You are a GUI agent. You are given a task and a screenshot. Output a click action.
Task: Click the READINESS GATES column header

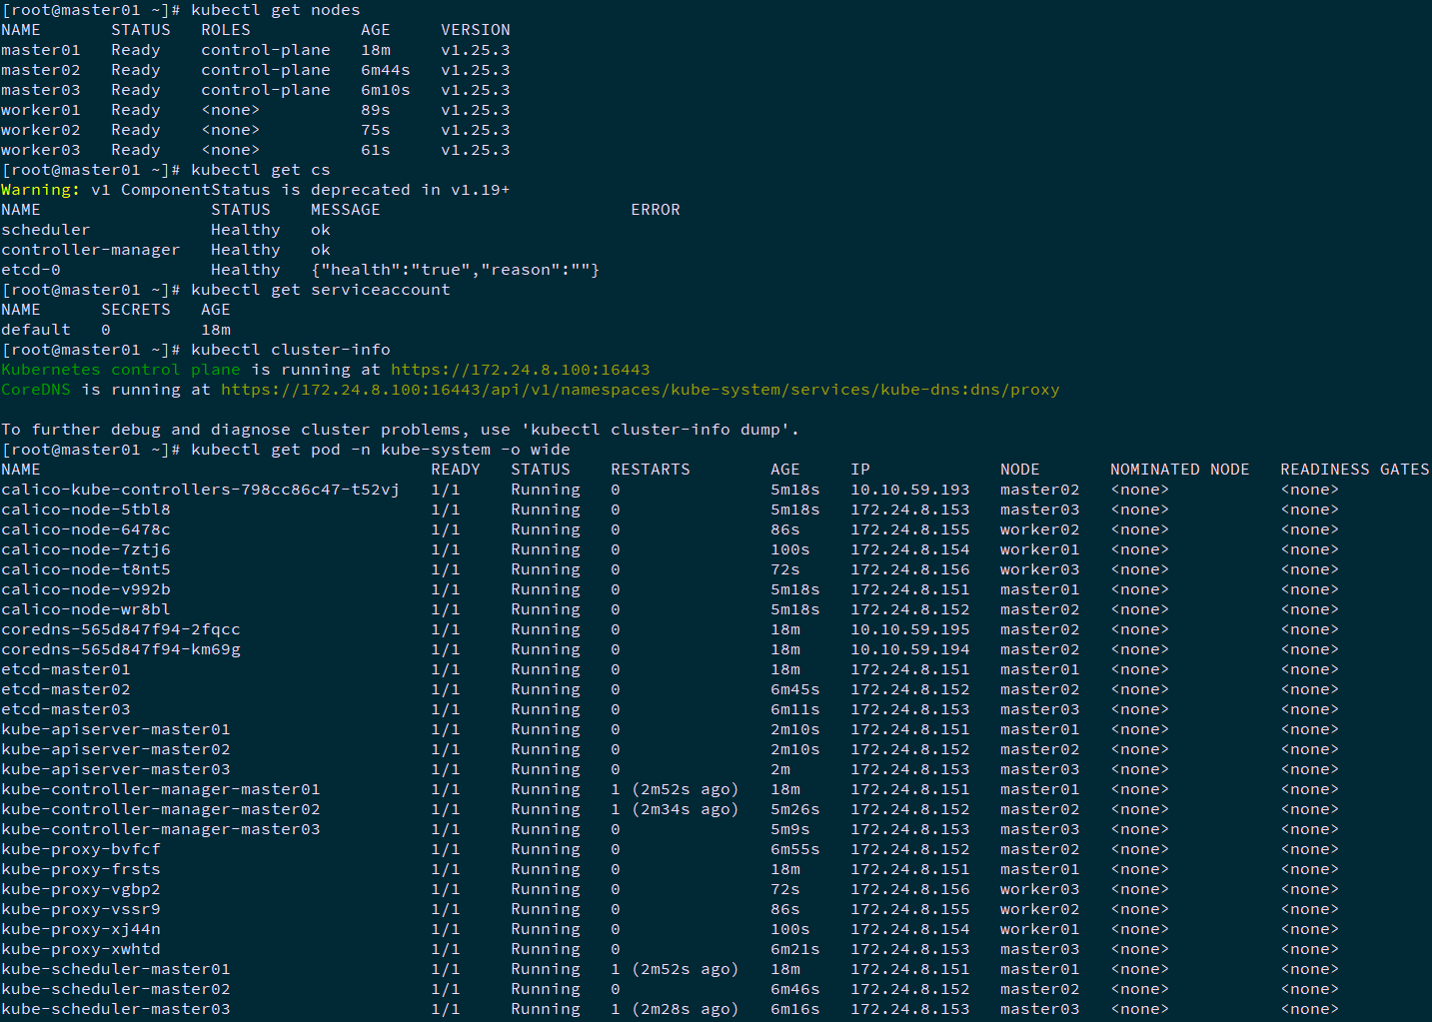point(1354,470)
